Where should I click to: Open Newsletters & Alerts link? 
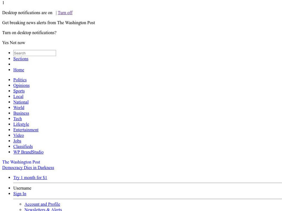[x=43, y=210]
